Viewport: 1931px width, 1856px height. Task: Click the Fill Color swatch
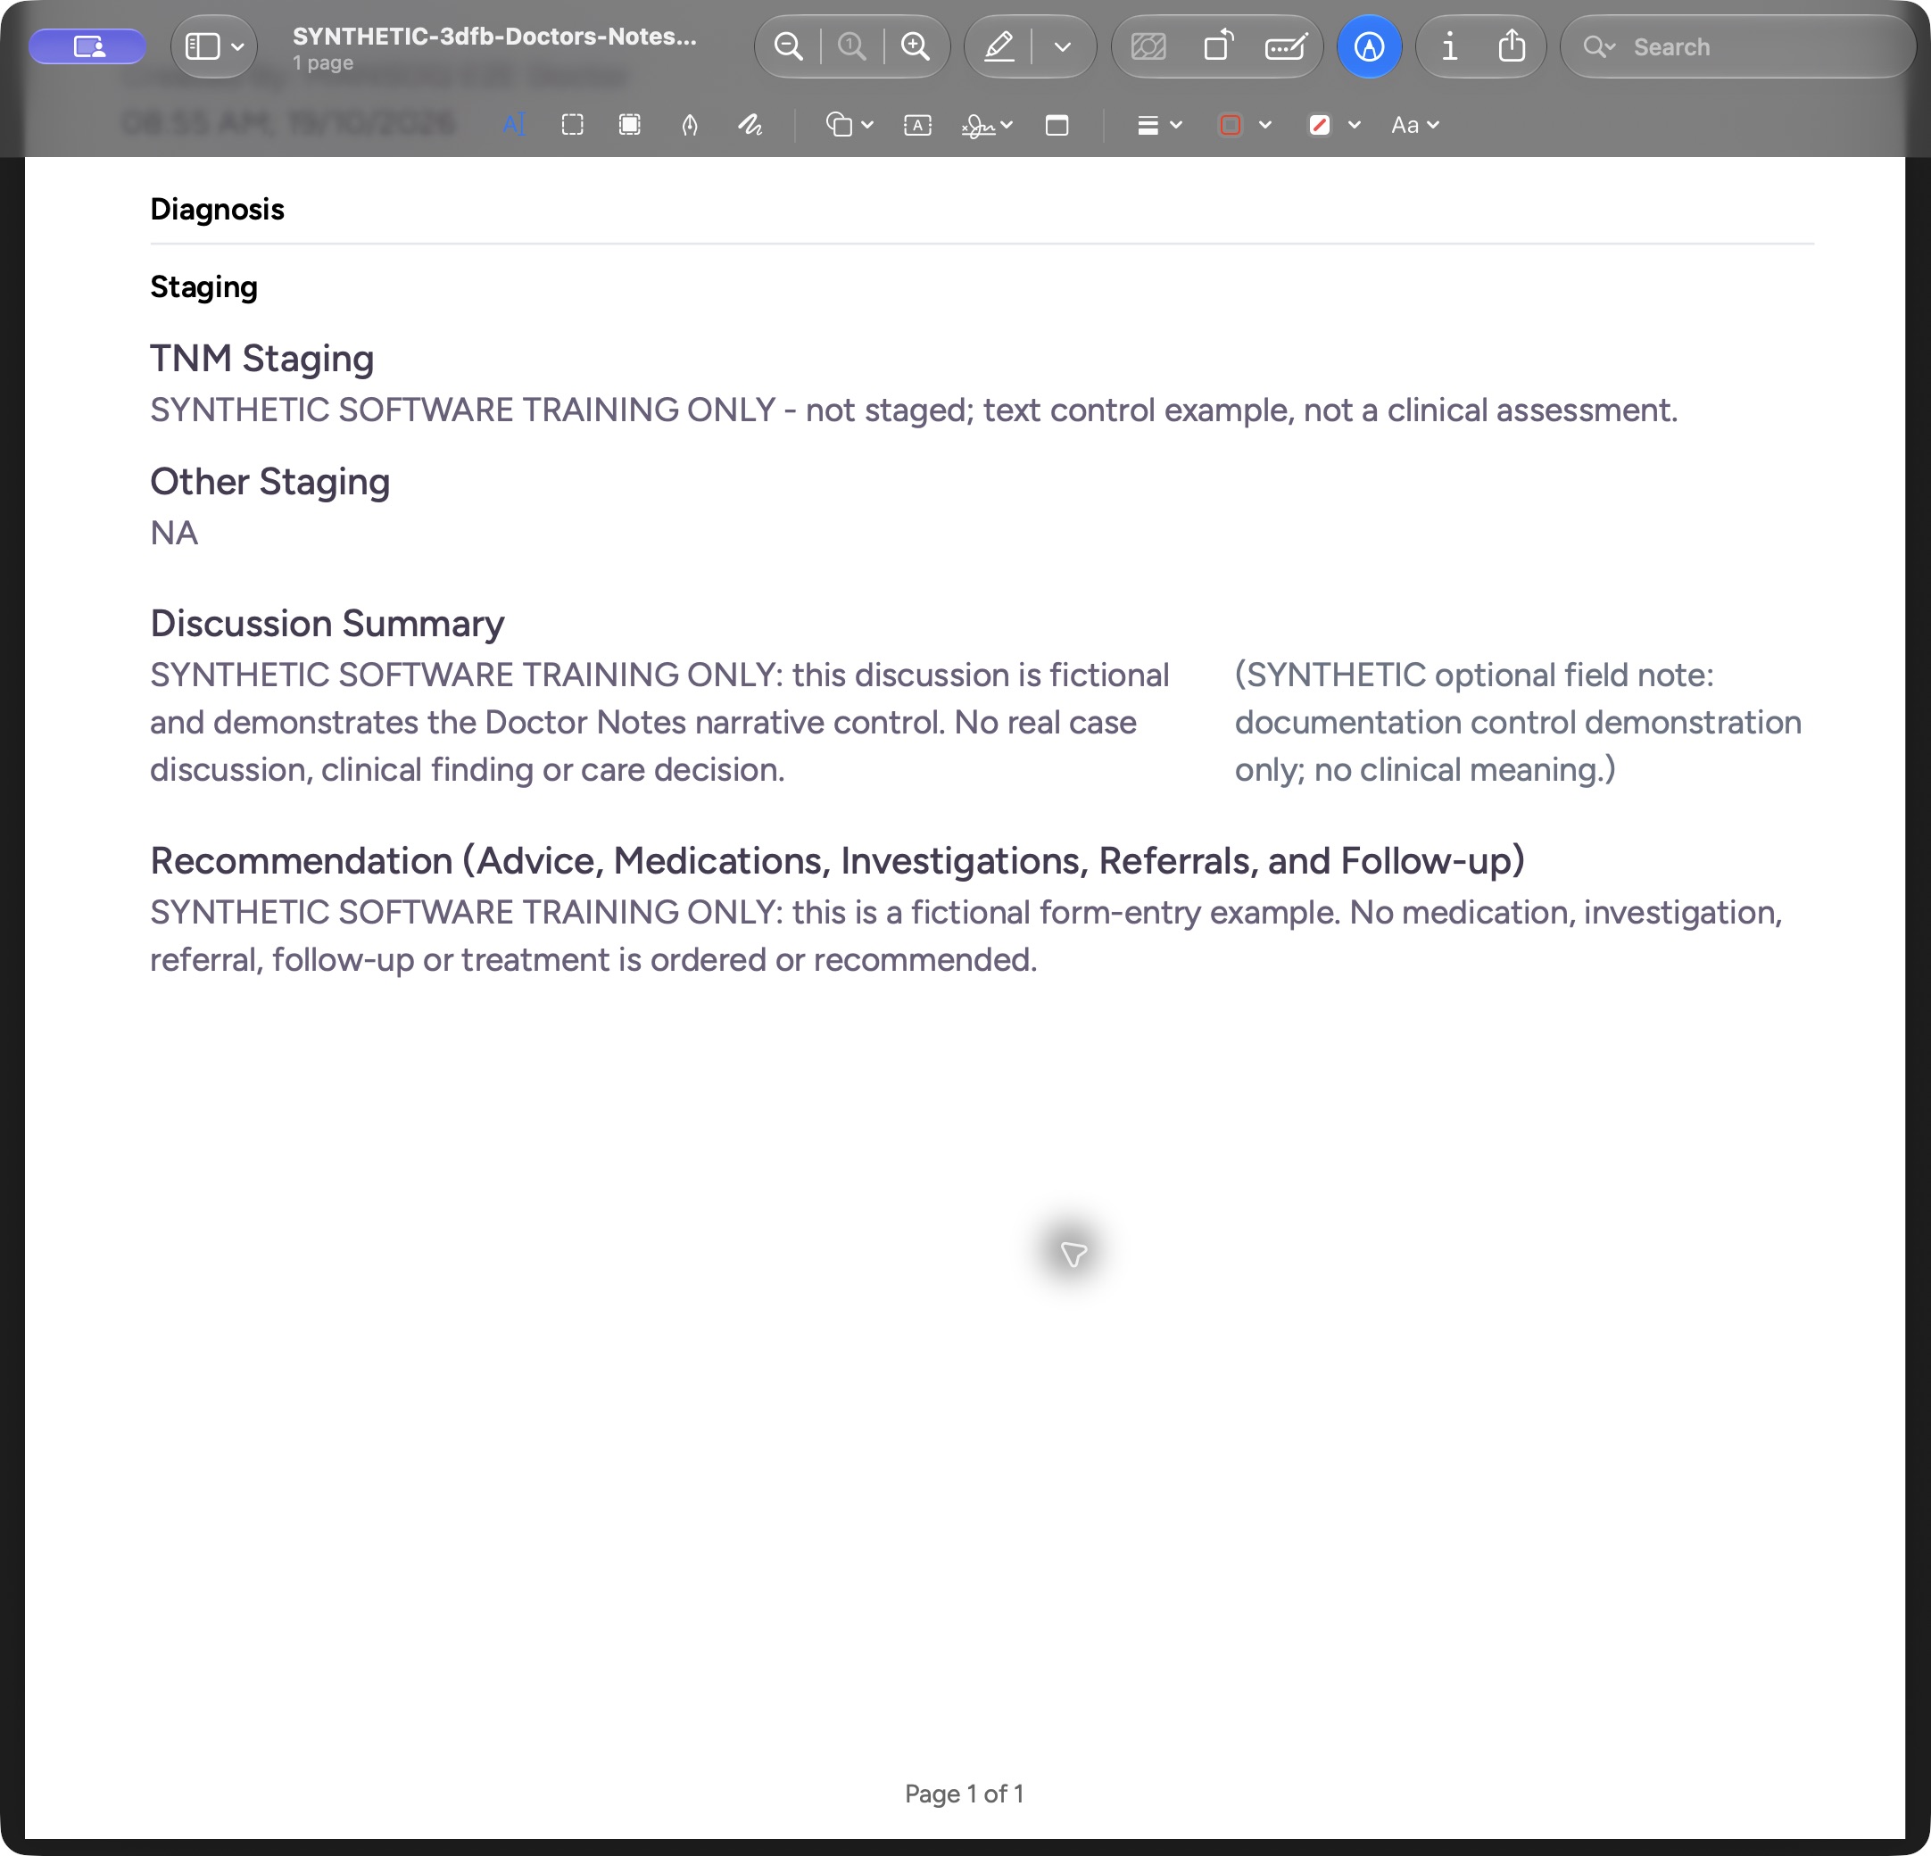click(1319, 125)
